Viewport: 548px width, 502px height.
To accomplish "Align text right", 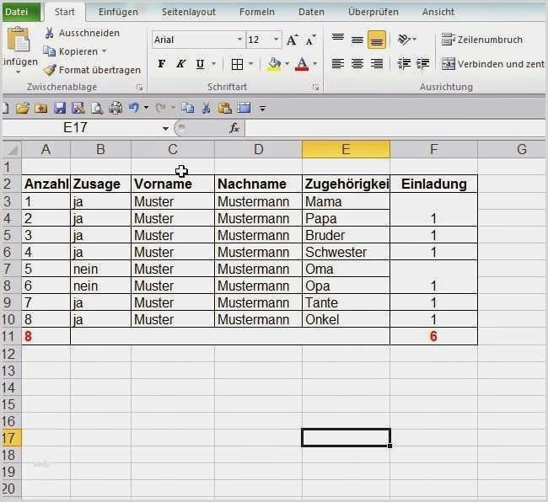I will coord(377,64).
